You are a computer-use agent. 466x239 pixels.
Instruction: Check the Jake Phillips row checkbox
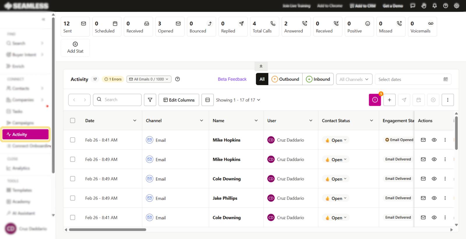[73, 198]
